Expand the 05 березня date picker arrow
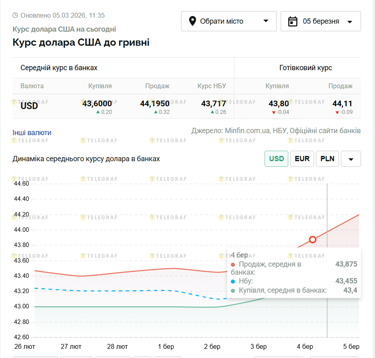The image size is (375, 358). [x=349, y=22]
